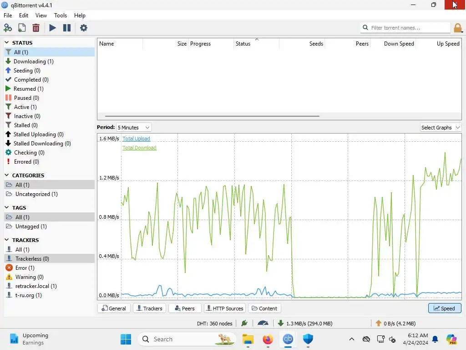The width and height of the screenshot is (466, 350).
Task: Open the Period 5 Minutes dropdown
Action: point(133,128)
